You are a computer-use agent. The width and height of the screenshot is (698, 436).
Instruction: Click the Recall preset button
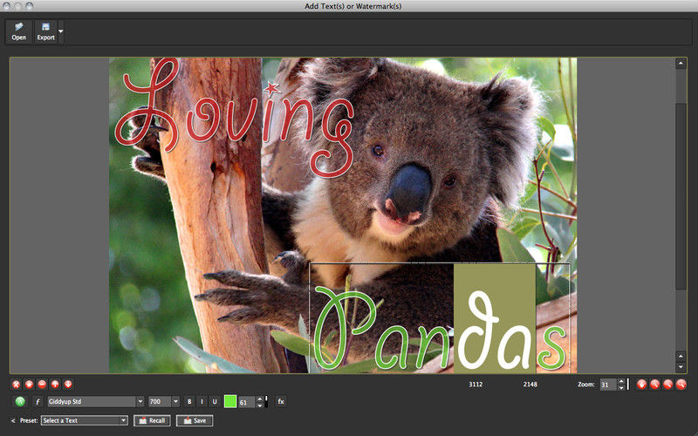click(x=152, y=420)
